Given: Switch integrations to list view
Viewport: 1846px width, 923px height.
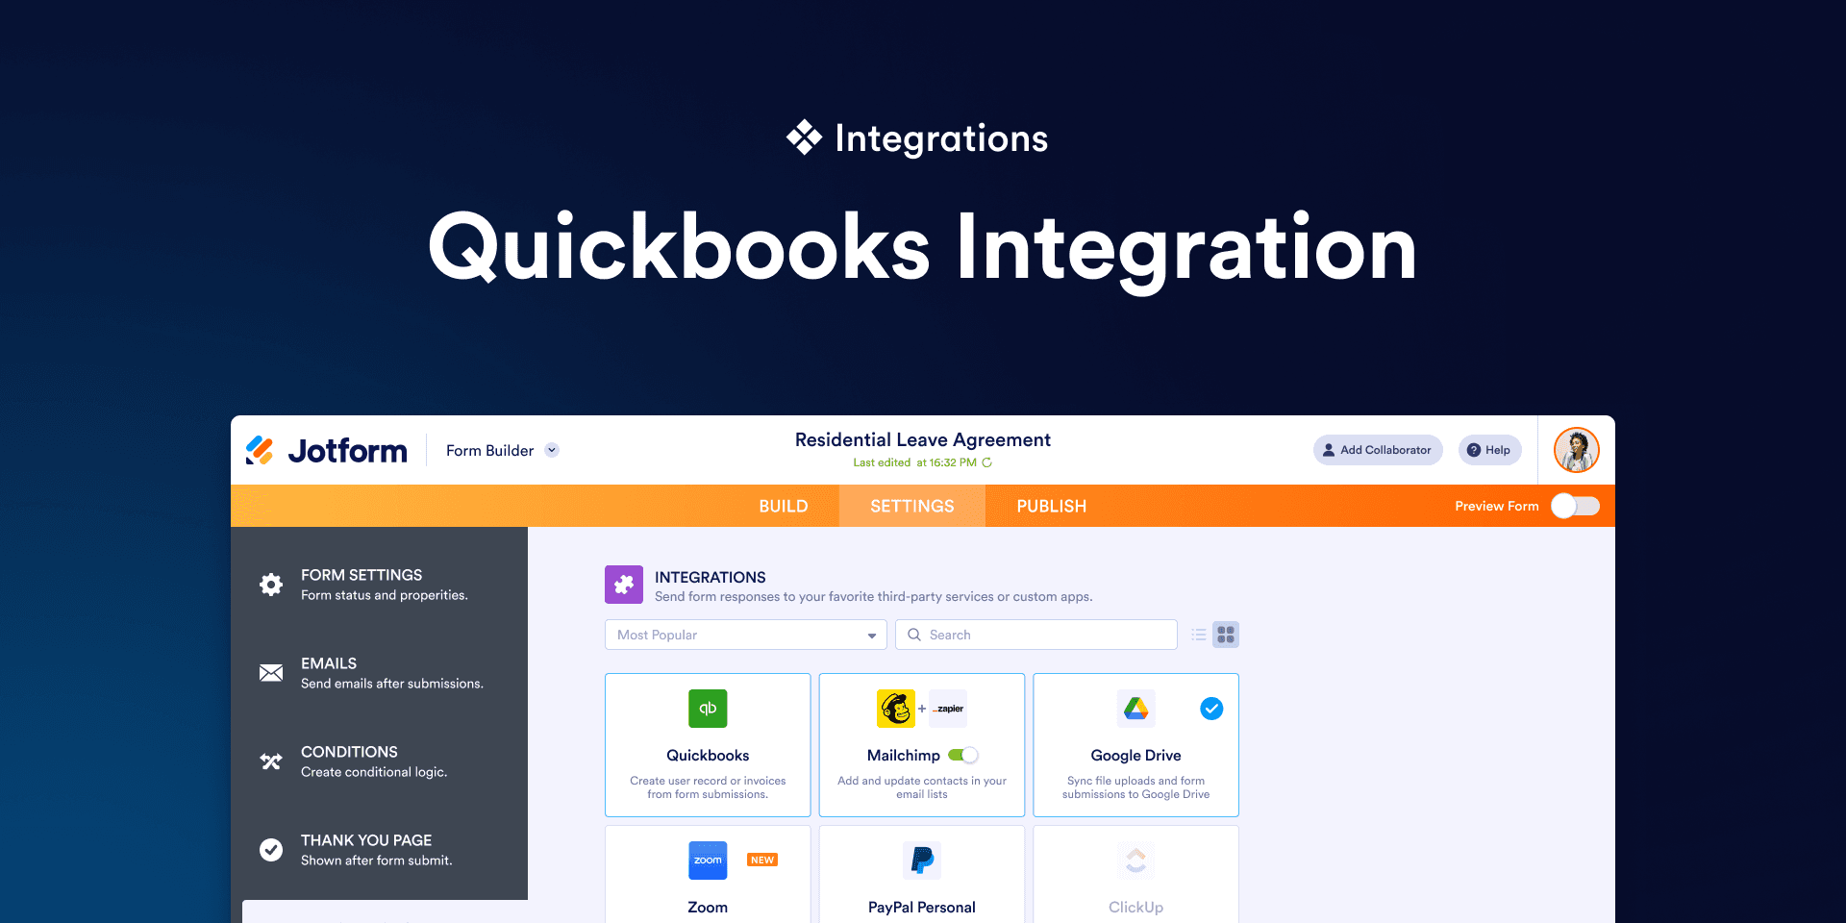Looking at the screenshot, I should (x=1198, y=635).
